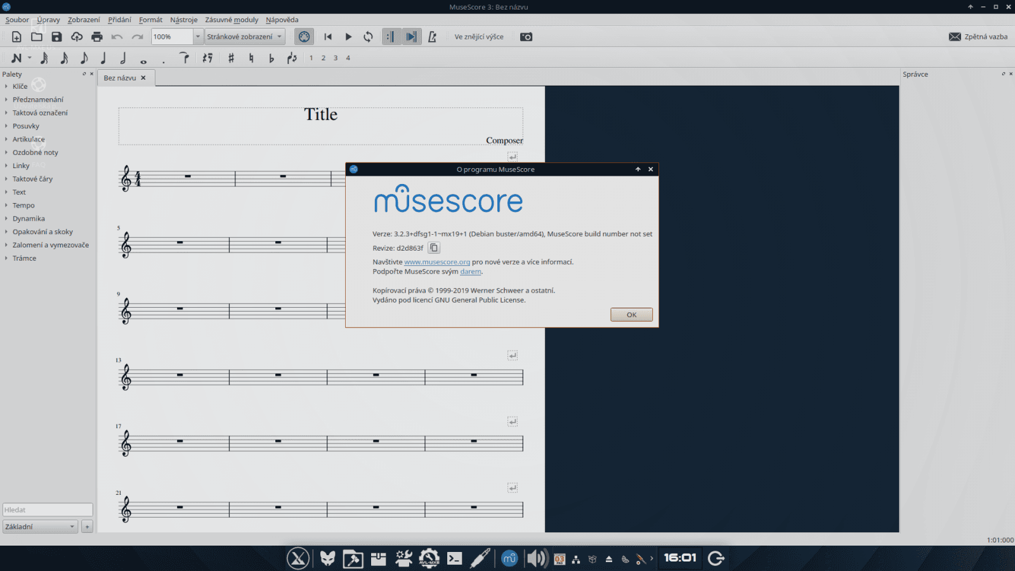1015x571 pixels.
Task: Click the volume speaker in taskbar
Action: pyautogui.click(x=536, y=558)
